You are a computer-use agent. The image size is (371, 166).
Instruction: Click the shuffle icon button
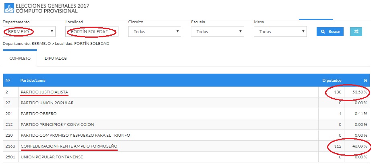point(356,32)
